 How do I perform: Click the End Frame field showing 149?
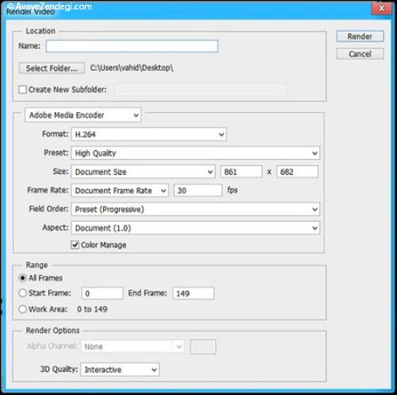click(x=193, y=293)
